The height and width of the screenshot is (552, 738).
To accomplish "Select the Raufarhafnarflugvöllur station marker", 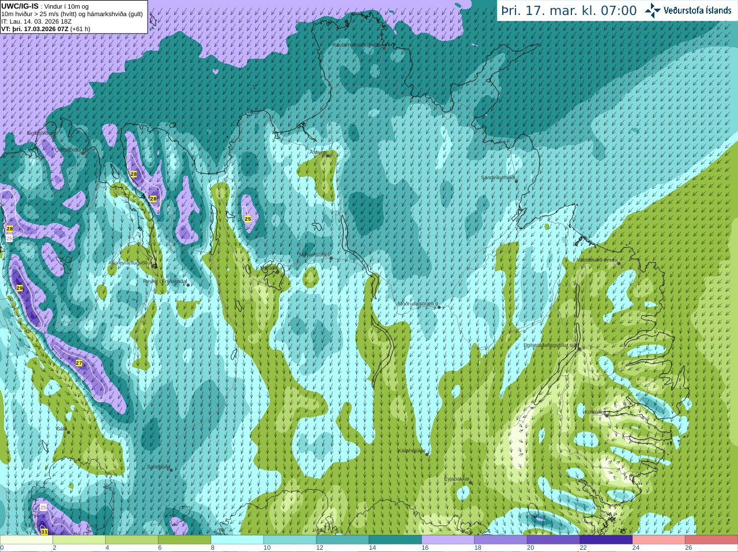I will 385,48.
